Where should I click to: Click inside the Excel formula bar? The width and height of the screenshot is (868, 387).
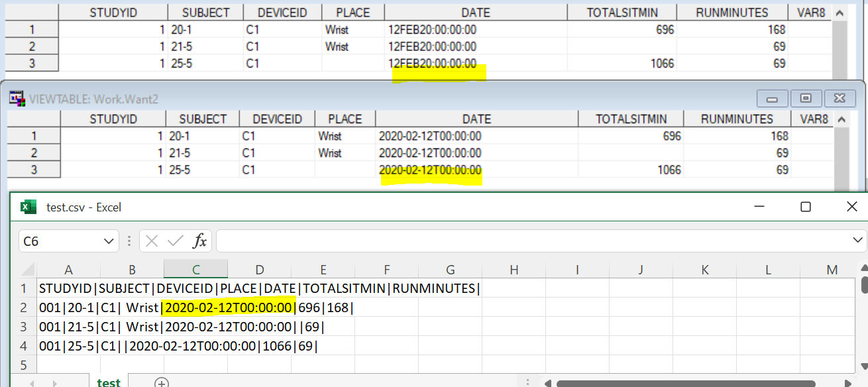point(530,241)
